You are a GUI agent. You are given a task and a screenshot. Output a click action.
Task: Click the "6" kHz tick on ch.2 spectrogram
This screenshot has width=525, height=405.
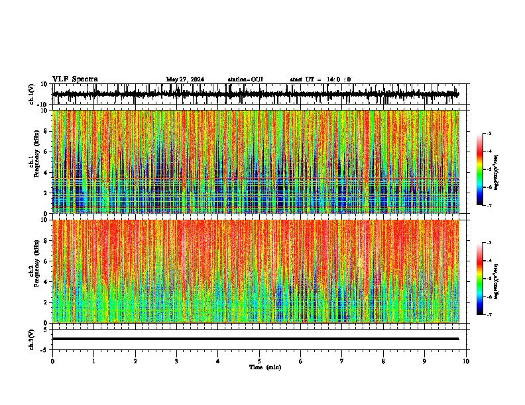[46, 261]
